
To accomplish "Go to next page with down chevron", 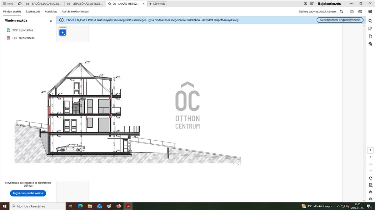I will point(371,171).
